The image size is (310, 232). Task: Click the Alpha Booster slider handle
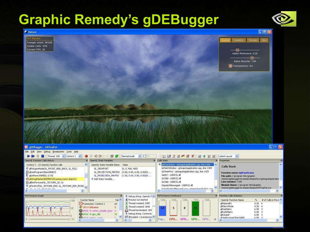click(252, 58)
